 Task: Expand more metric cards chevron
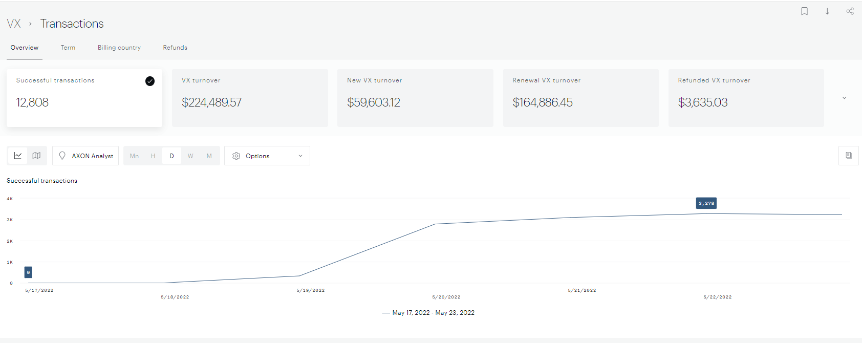[844, 98]
